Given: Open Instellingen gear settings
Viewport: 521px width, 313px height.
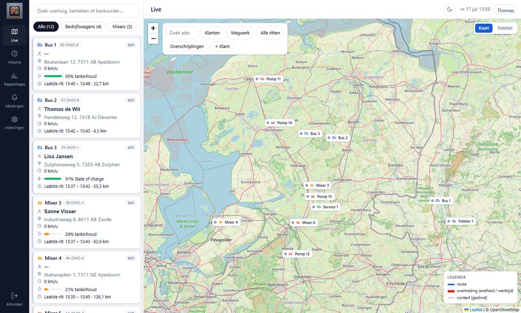Looking at the screenshot, I should (14, 123).
